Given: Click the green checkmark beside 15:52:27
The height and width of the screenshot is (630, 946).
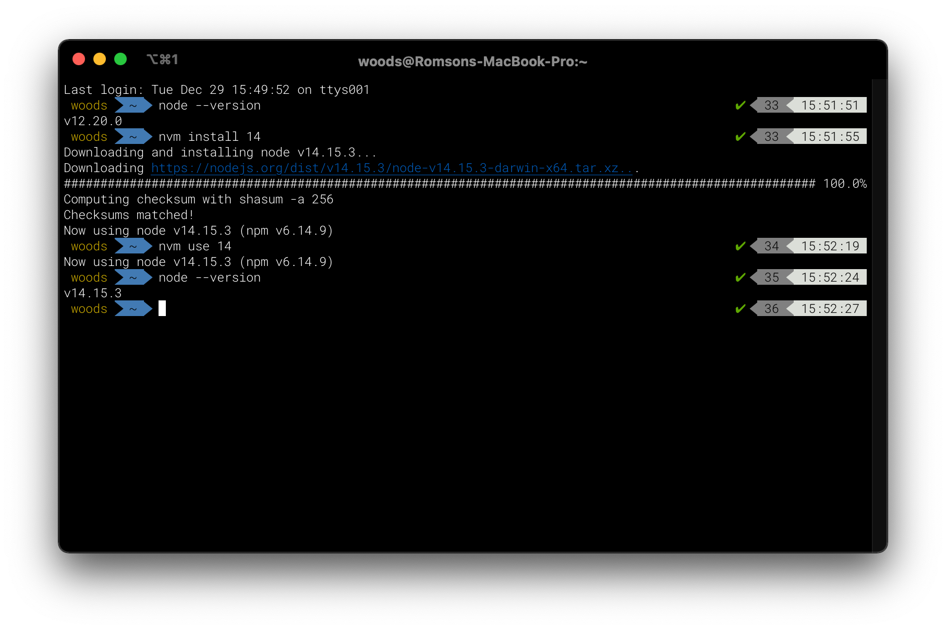Looking at the screenshot, I should click(x=740, y=309).
